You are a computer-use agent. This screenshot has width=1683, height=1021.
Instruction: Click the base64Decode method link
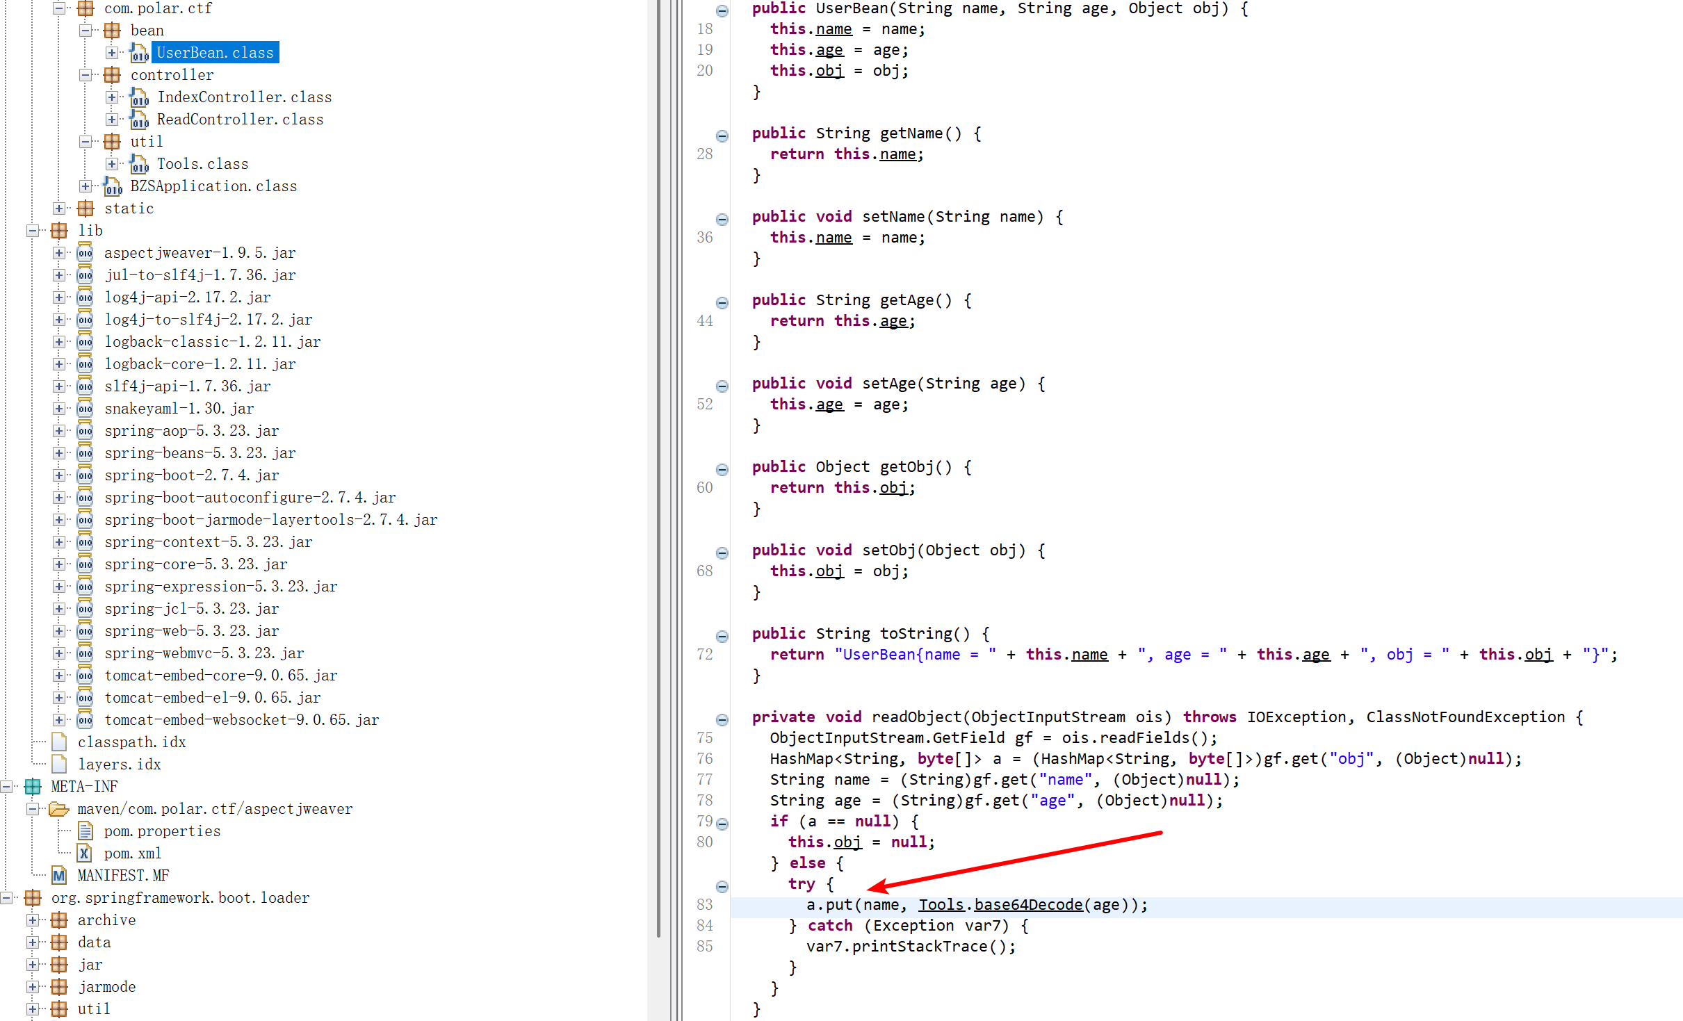(1028, 905)
